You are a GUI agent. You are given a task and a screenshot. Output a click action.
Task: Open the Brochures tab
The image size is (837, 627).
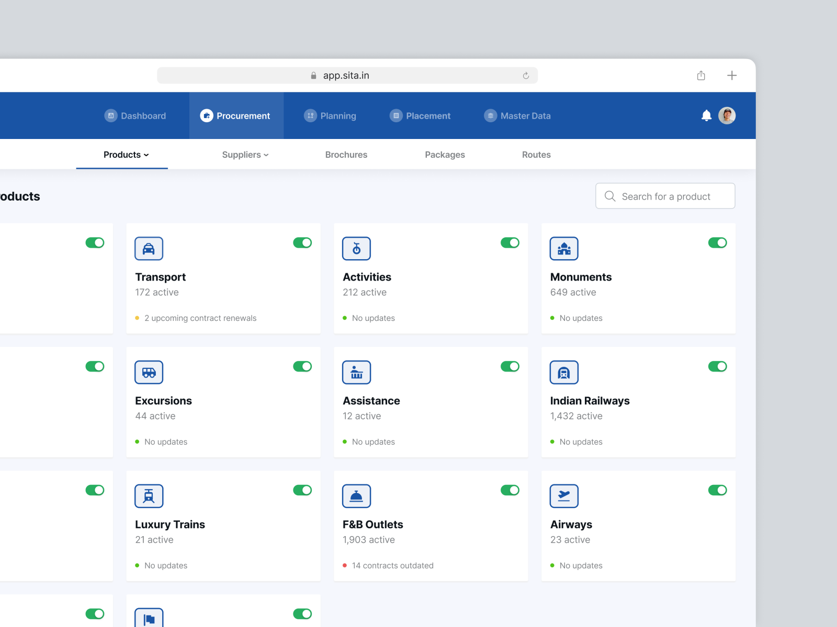tap(346, 155)
